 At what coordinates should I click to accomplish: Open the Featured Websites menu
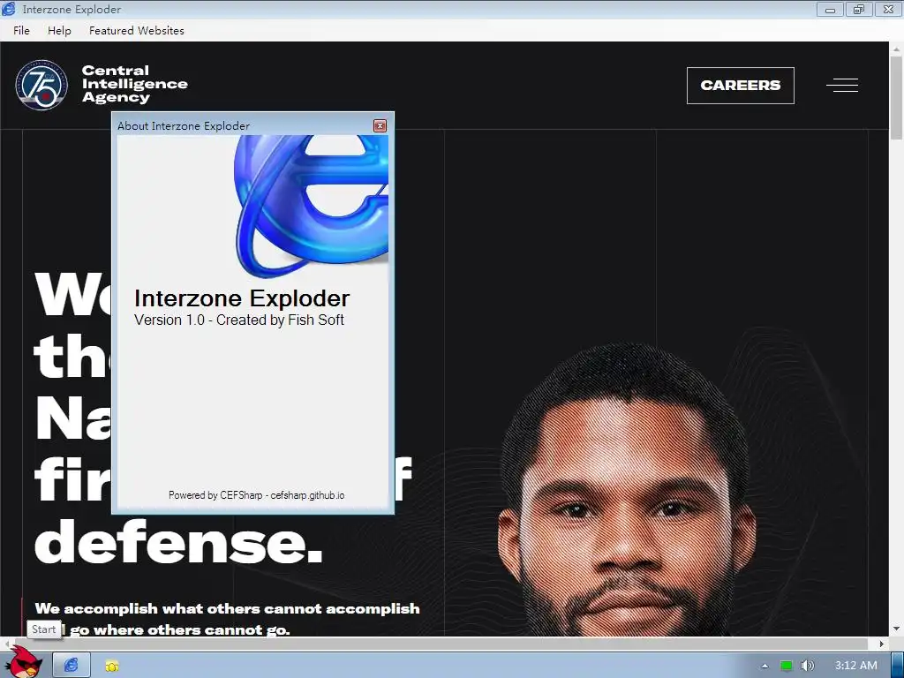(137, 31)
